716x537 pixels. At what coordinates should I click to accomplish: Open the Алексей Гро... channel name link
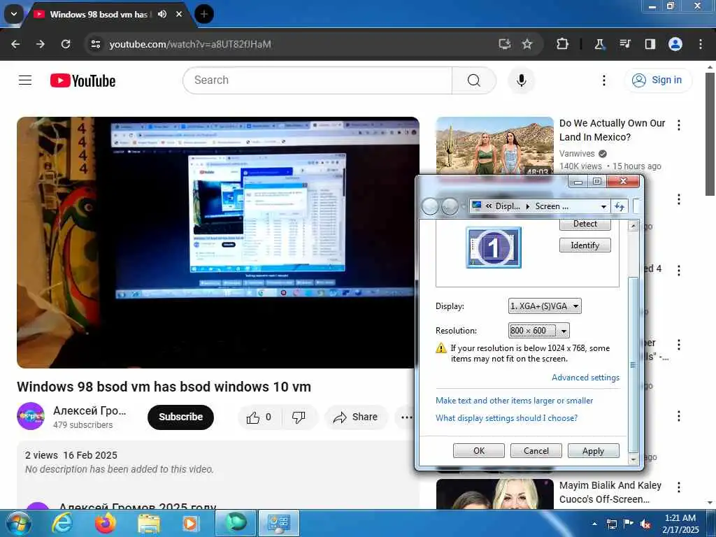[89, 410]
